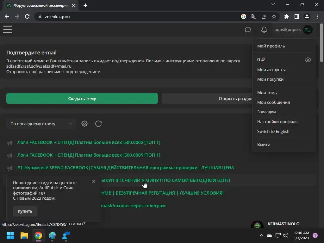Open Chrome three-dot menu
Viewport: 324px width, 243px height.
point(317,16)
